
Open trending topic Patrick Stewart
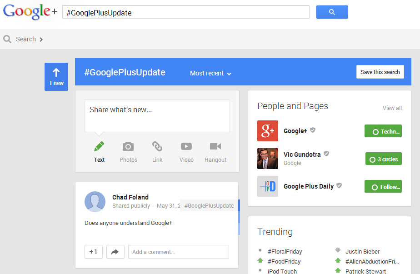(365, 271)
